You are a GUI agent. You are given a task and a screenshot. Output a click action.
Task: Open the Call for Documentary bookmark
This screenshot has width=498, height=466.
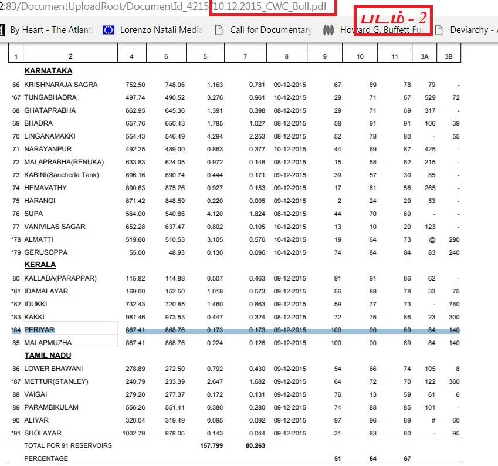[x=271, y=30]
